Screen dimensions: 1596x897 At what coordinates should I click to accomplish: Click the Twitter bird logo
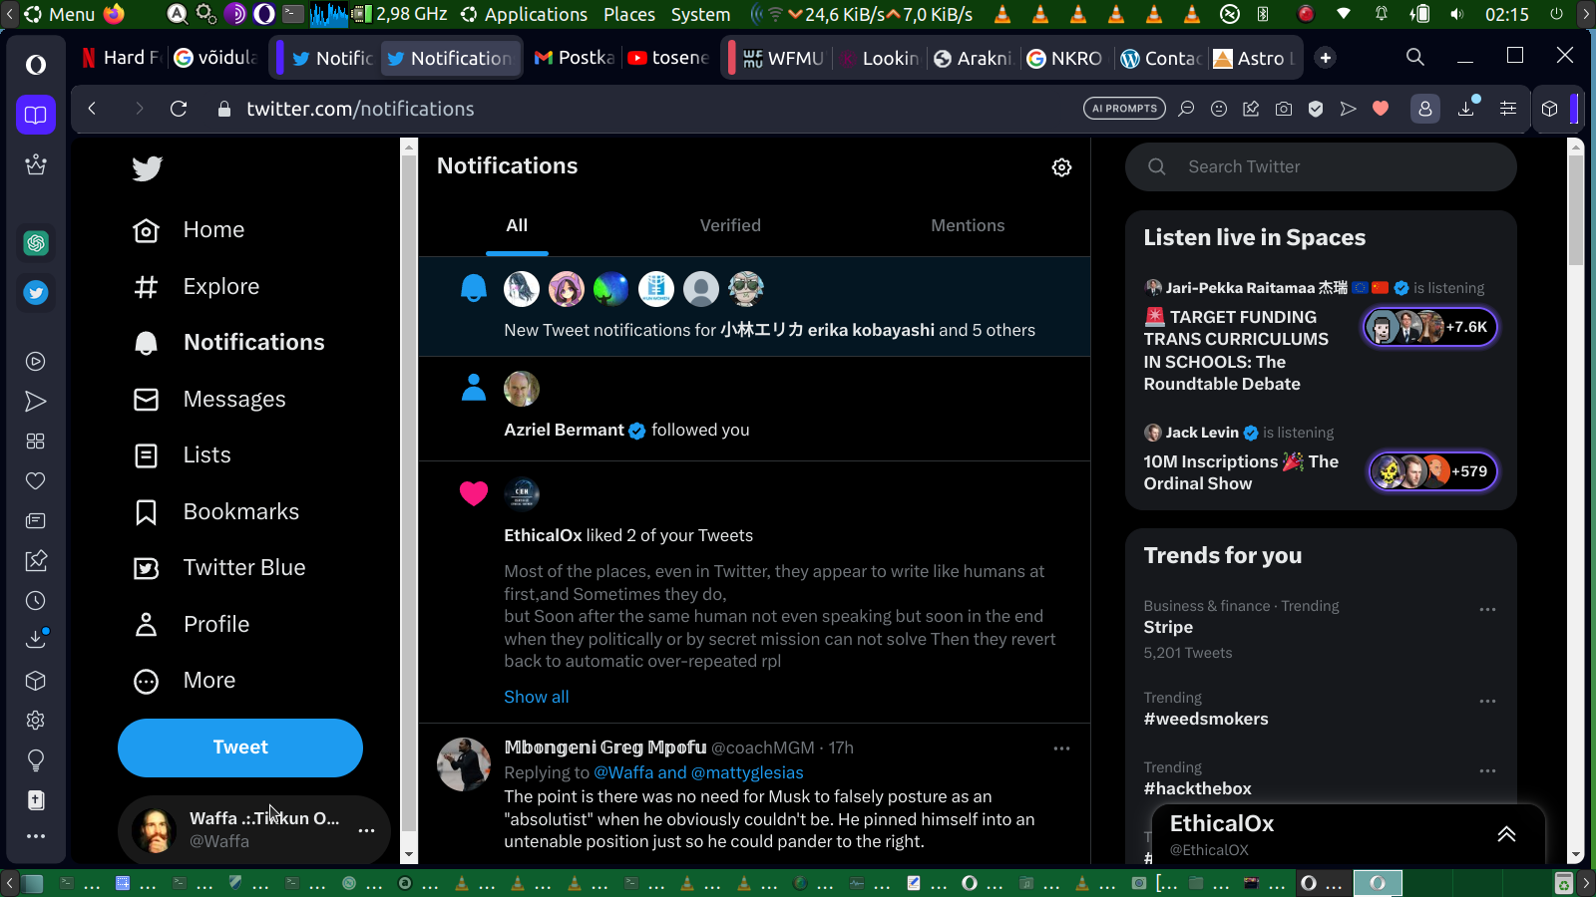coord(147,168)
